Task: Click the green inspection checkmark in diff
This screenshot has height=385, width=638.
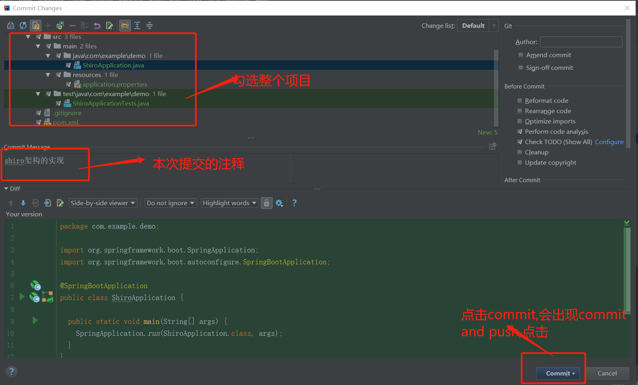Action: pos(627,223)
